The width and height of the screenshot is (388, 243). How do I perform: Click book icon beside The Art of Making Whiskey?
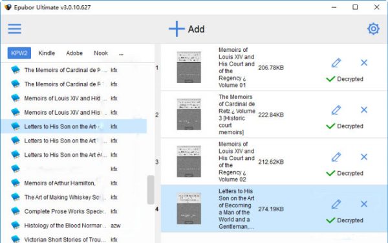[16, 197]
